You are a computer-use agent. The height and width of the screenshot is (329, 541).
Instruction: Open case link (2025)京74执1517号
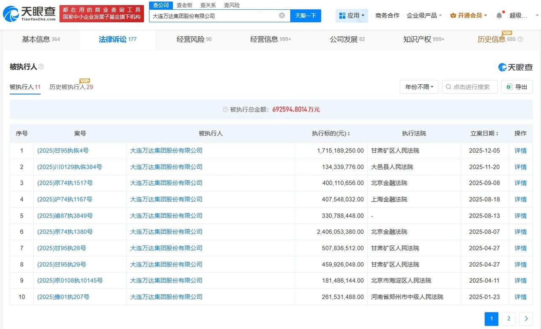pos(65,183)
